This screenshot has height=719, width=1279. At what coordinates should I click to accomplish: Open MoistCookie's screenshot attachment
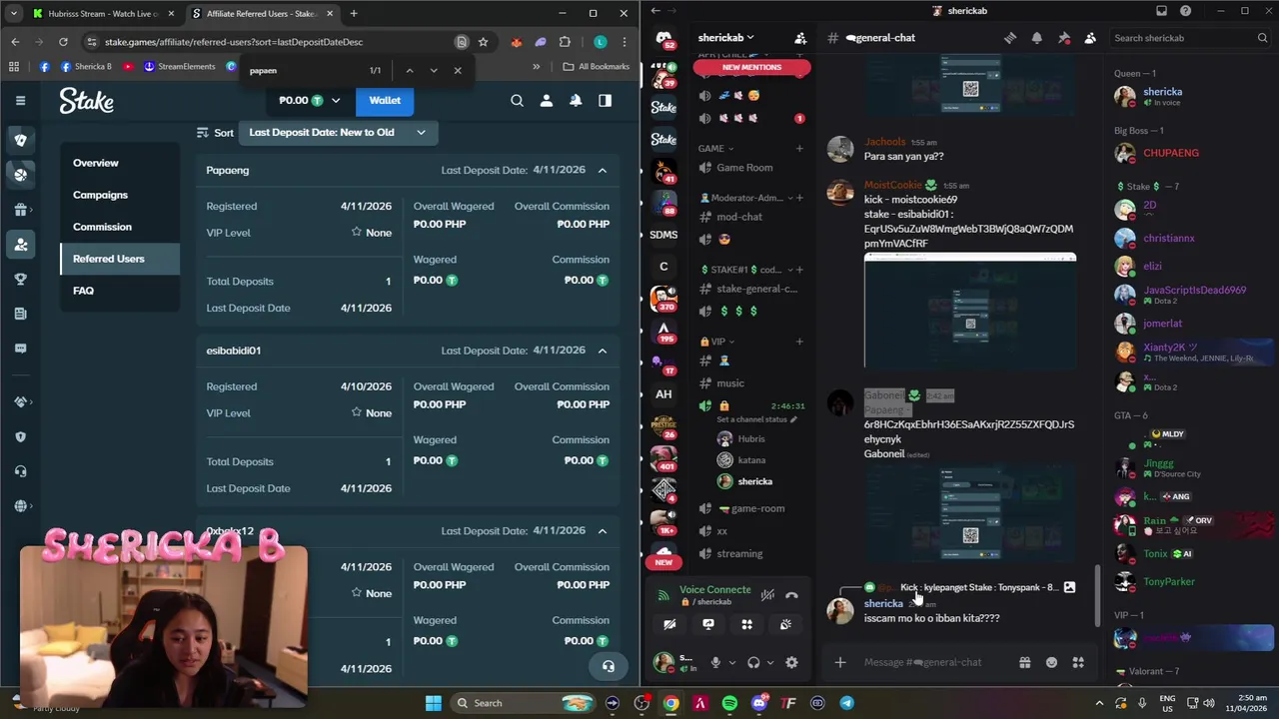tap(970, 312)
